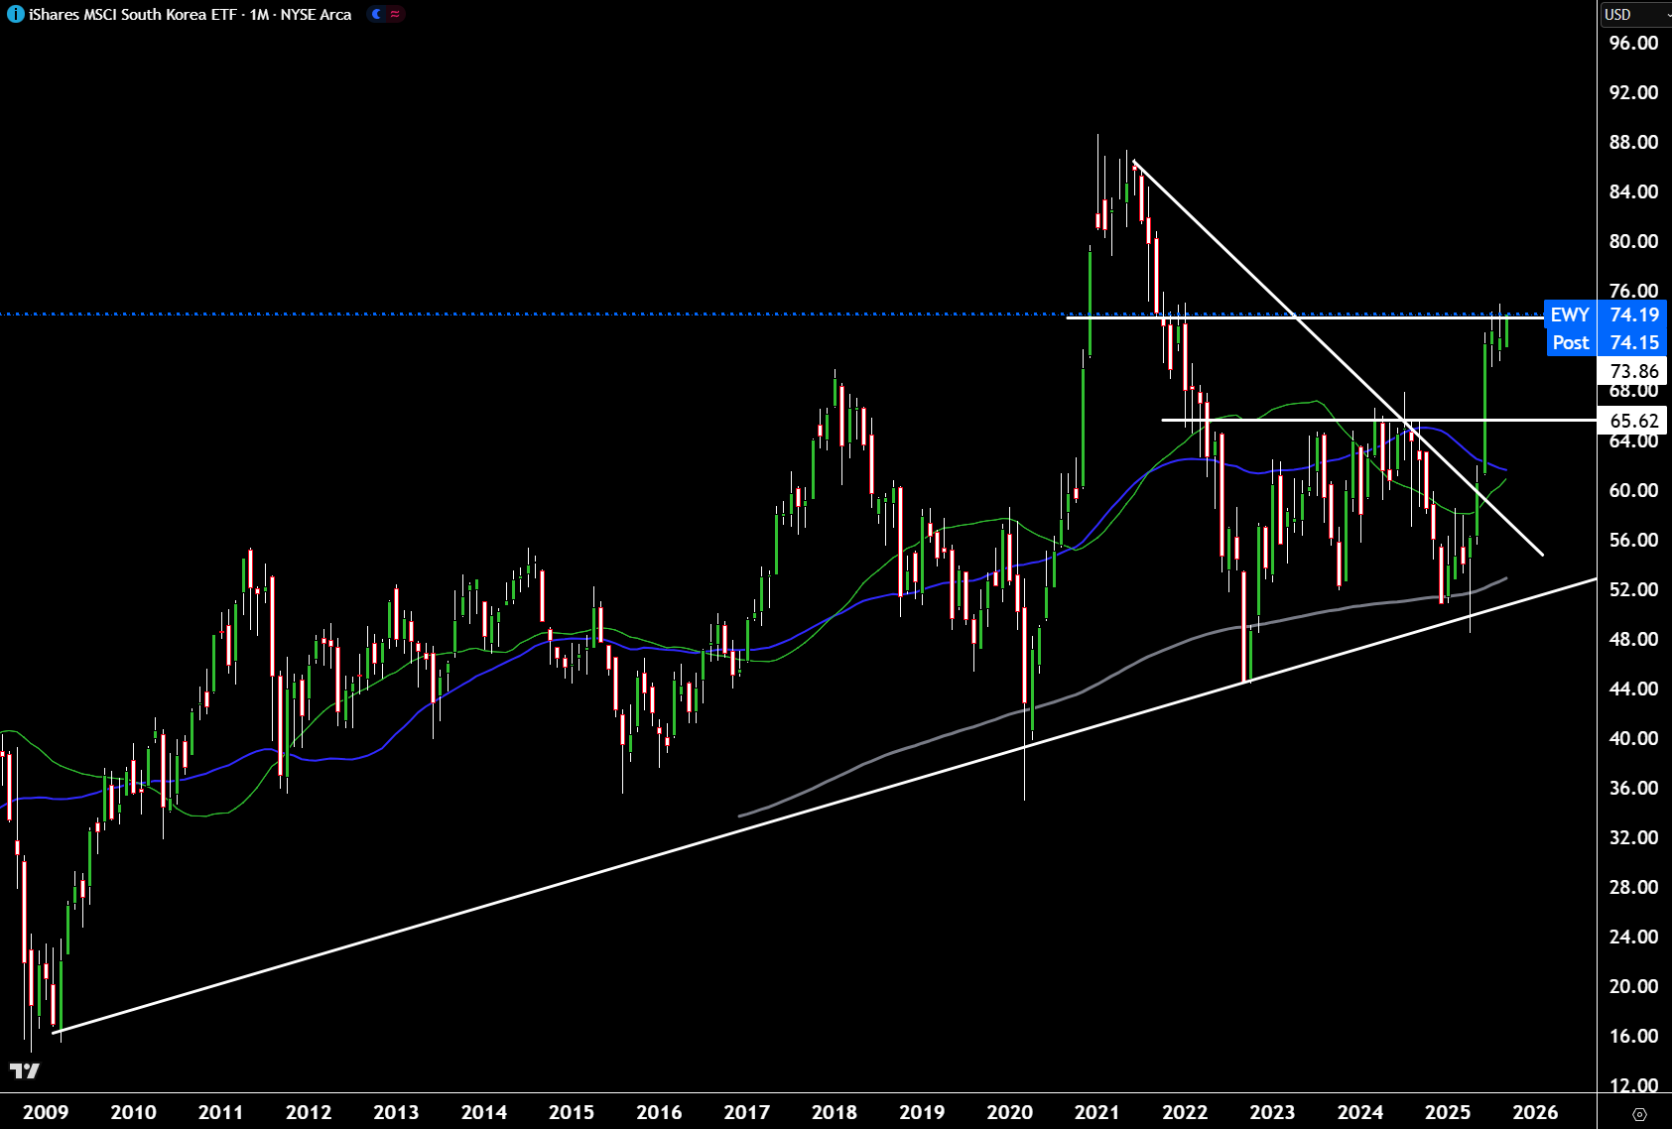Click the 36.00 price scale label
Image resolution: width=1672 pixels, height=1129 pixels.
(1633, 788)
